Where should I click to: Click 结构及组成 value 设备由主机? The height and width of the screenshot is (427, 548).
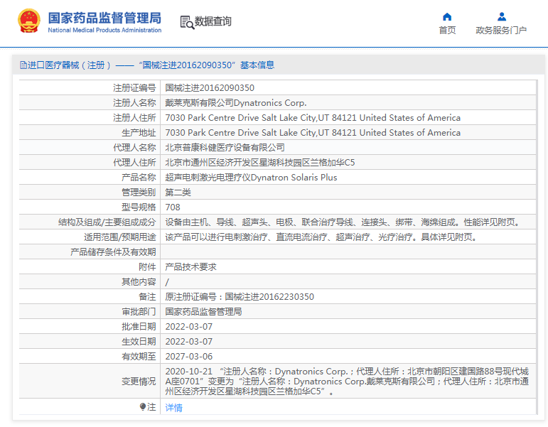pyautogui.click(x=344, y=222)
